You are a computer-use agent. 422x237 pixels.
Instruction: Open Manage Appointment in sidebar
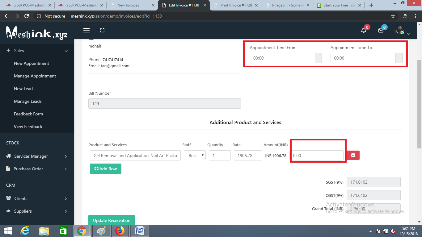pos(35,76)
